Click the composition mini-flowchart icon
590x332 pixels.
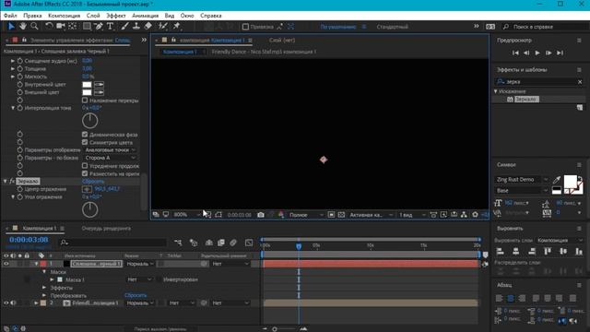tap(178, 243)
